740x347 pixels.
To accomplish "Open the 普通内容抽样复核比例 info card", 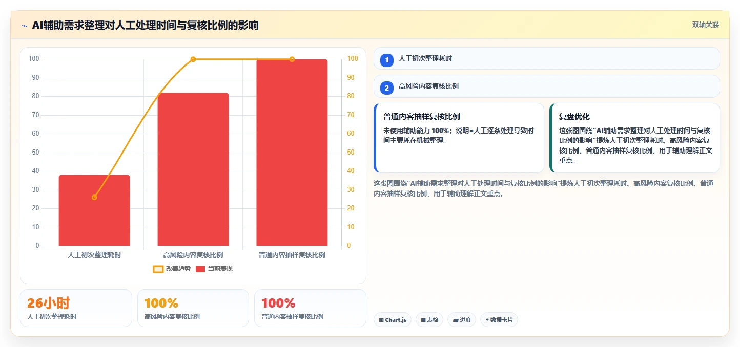I will 459,138.
